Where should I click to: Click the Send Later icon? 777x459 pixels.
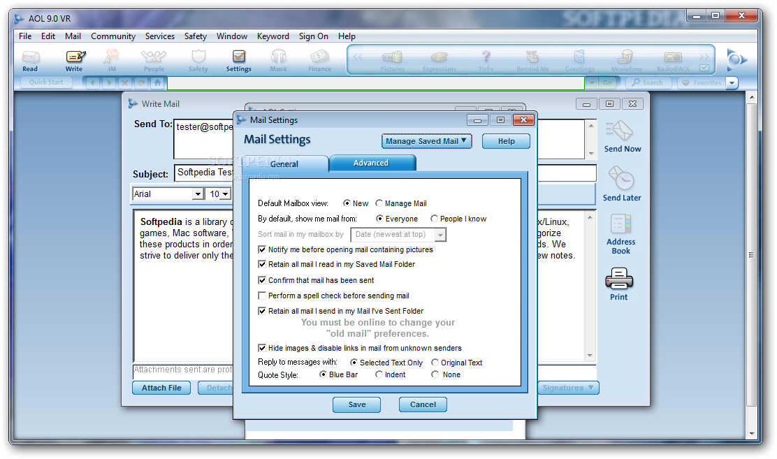pos(621,184)
